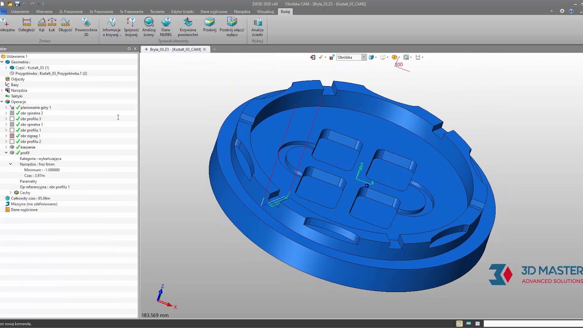Click the command input field in status bar
This screenshot has height=328, width=583.
(x=533, y=324)
